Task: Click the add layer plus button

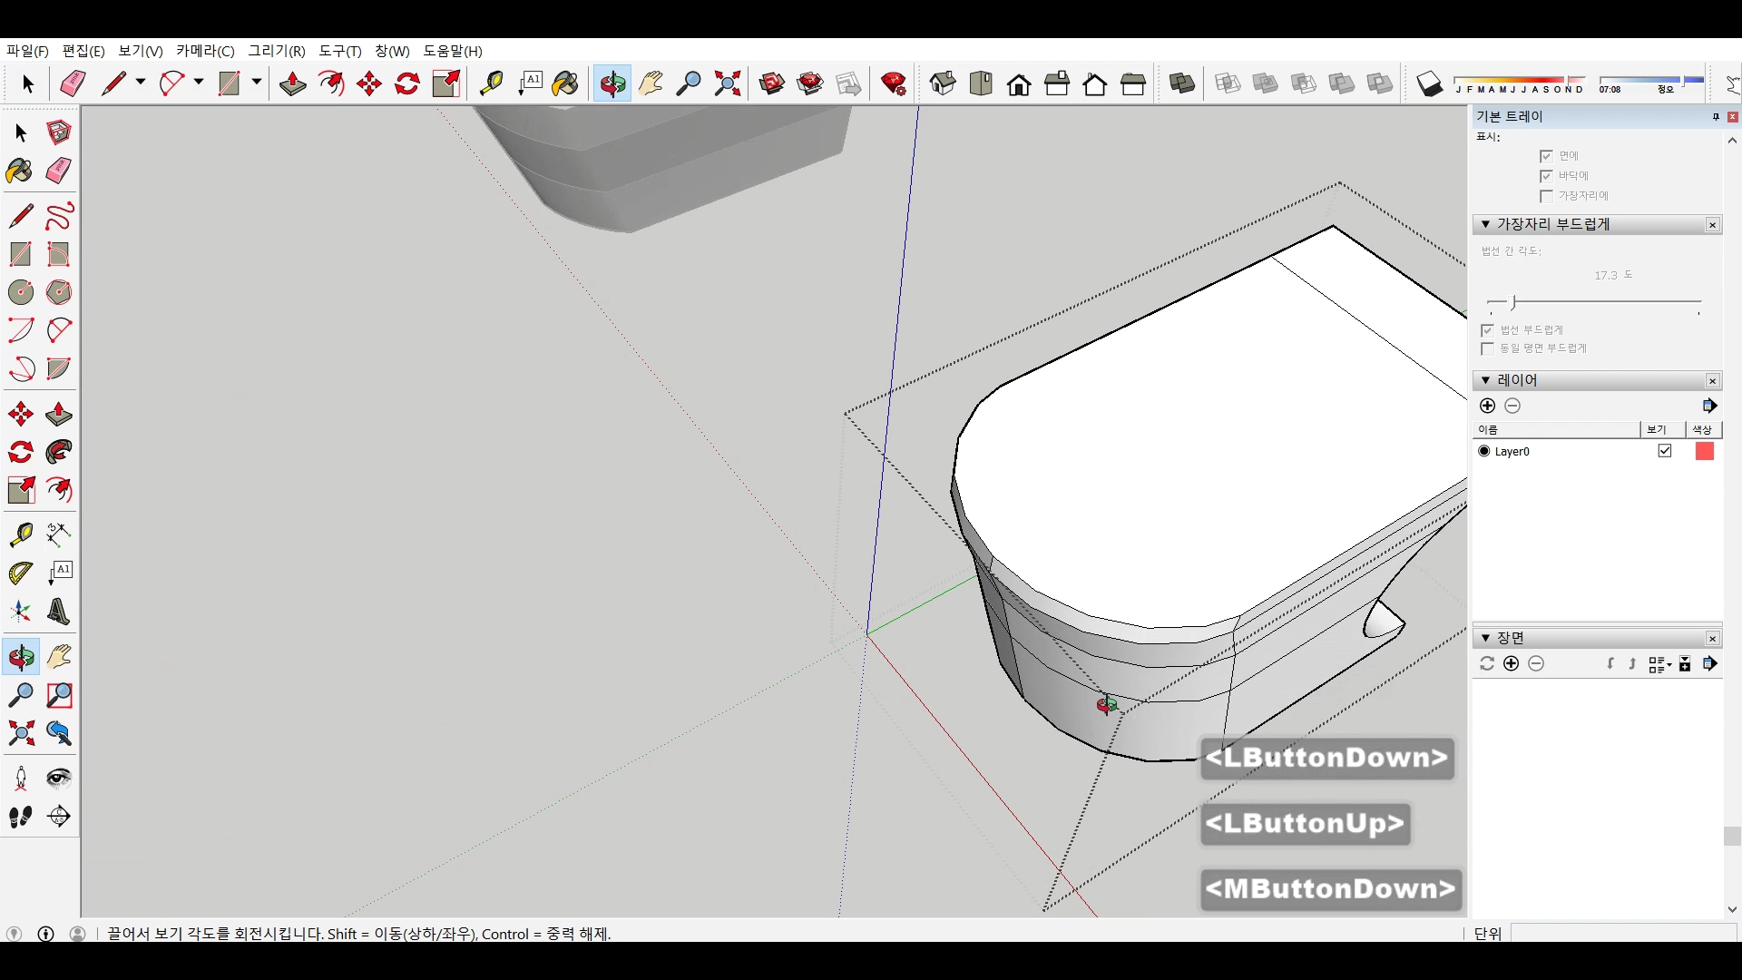Action: pyautogui.click(x=1487, y=406)
